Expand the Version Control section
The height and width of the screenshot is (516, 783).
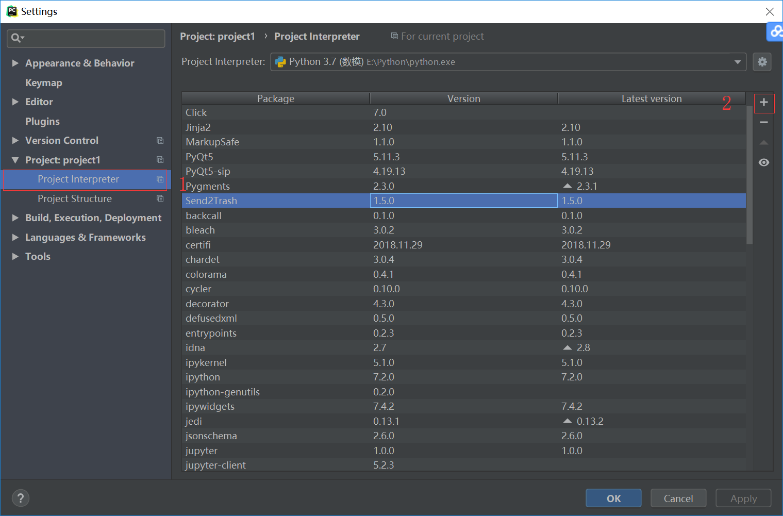point(15,141)
